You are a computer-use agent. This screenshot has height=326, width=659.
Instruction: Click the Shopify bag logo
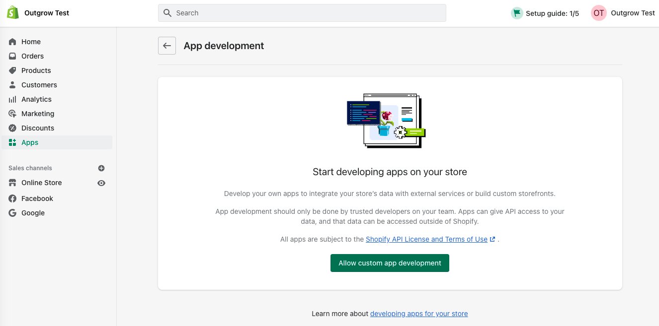coord(13,13)
